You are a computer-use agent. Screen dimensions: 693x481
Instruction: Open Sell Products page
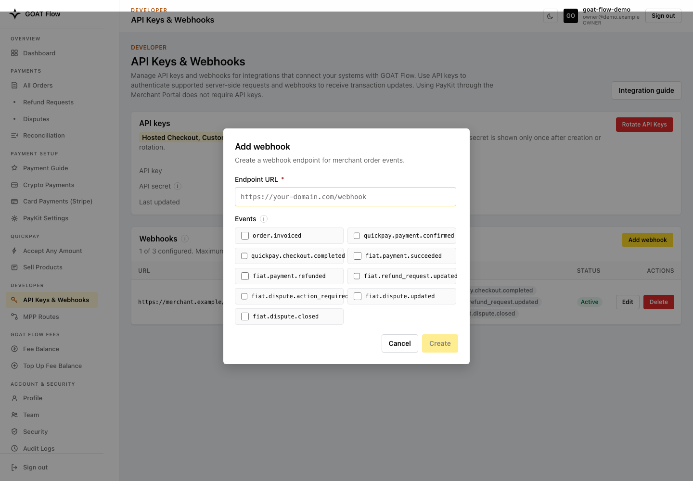pyautogui.click(x=43, y=267)
